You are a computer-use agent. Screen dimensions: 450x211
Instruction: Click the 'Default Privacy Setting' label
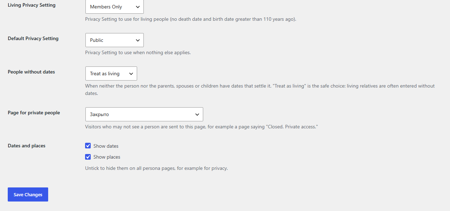tap(33, 39)
